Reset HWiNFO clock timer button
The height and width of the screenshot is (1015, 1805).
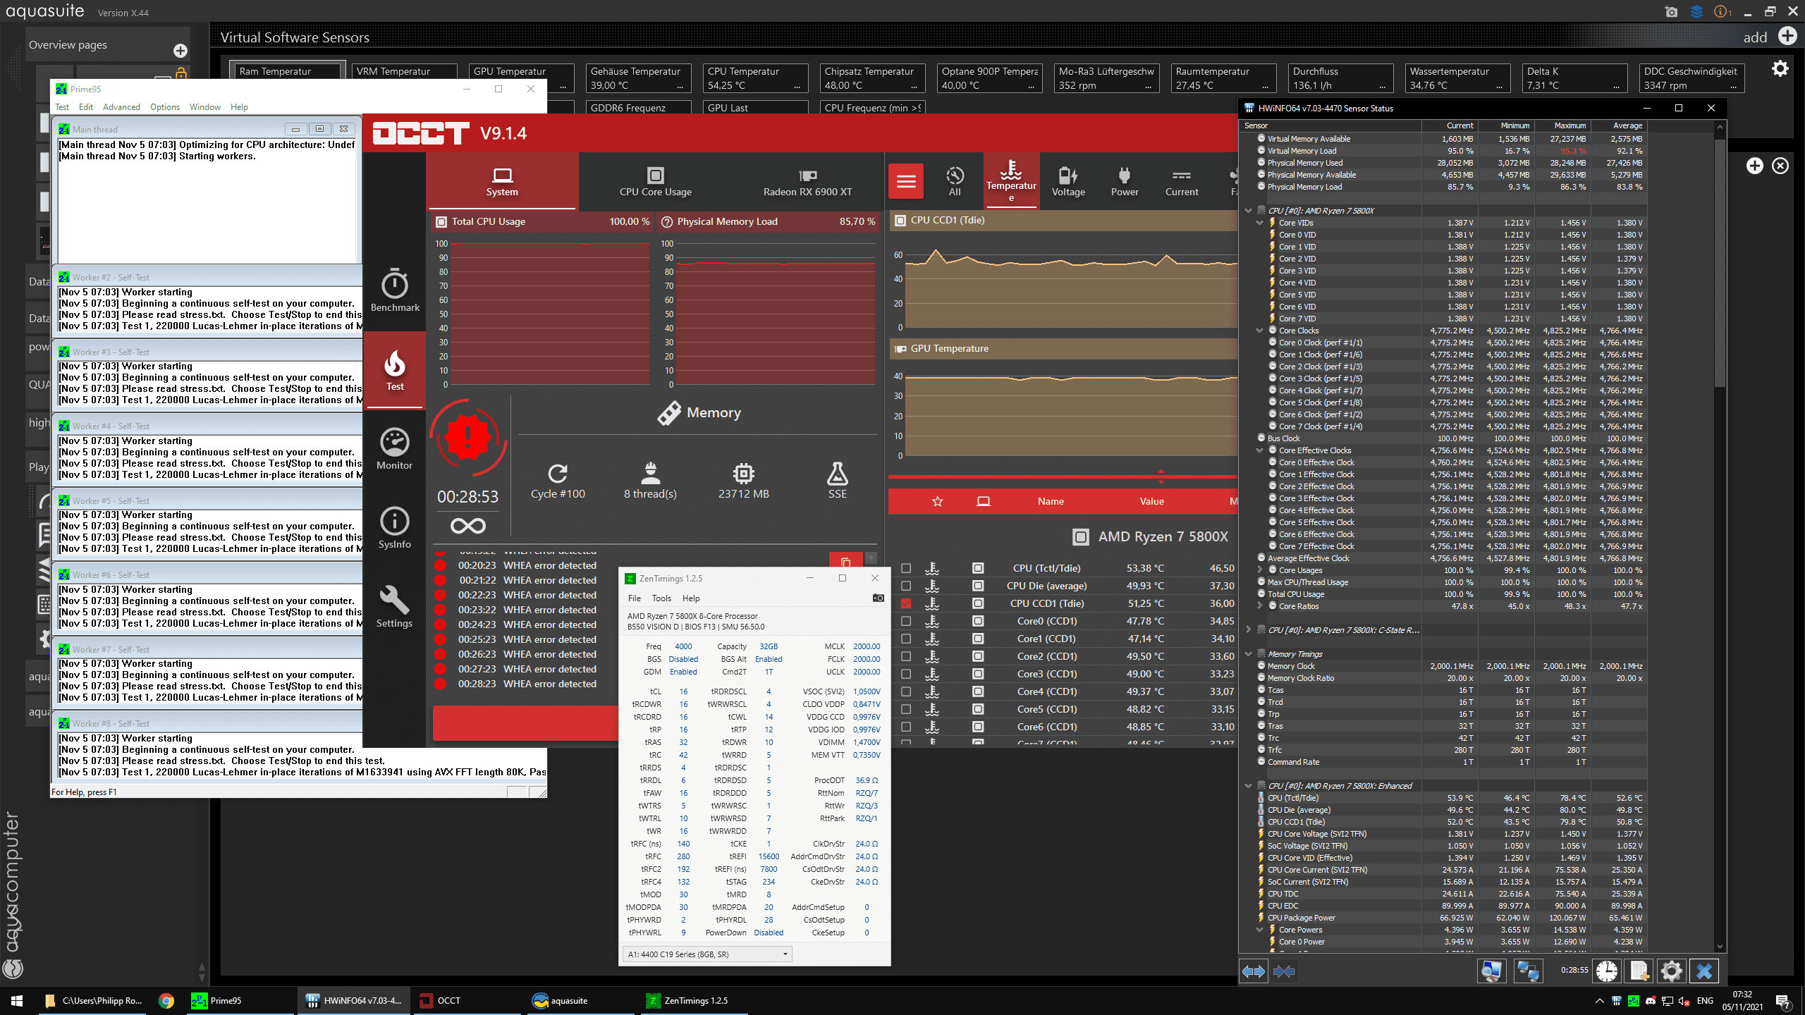coord(1607,971)
